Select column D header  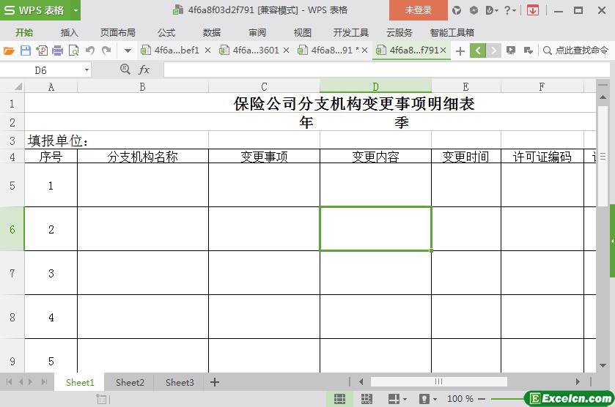click(x=375, y=86)
